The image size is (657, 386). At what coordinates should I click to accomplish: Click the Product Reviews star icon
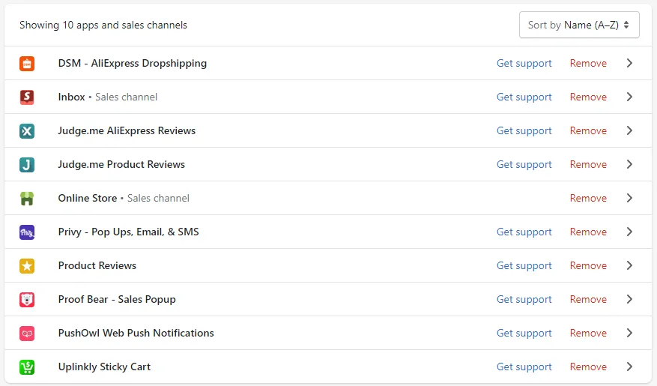point(27,266)
